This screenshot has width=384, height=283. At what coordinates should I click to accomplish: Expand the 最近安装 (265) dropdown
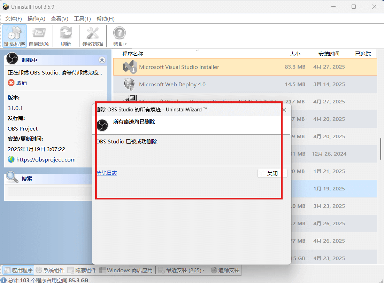point(181,270)
